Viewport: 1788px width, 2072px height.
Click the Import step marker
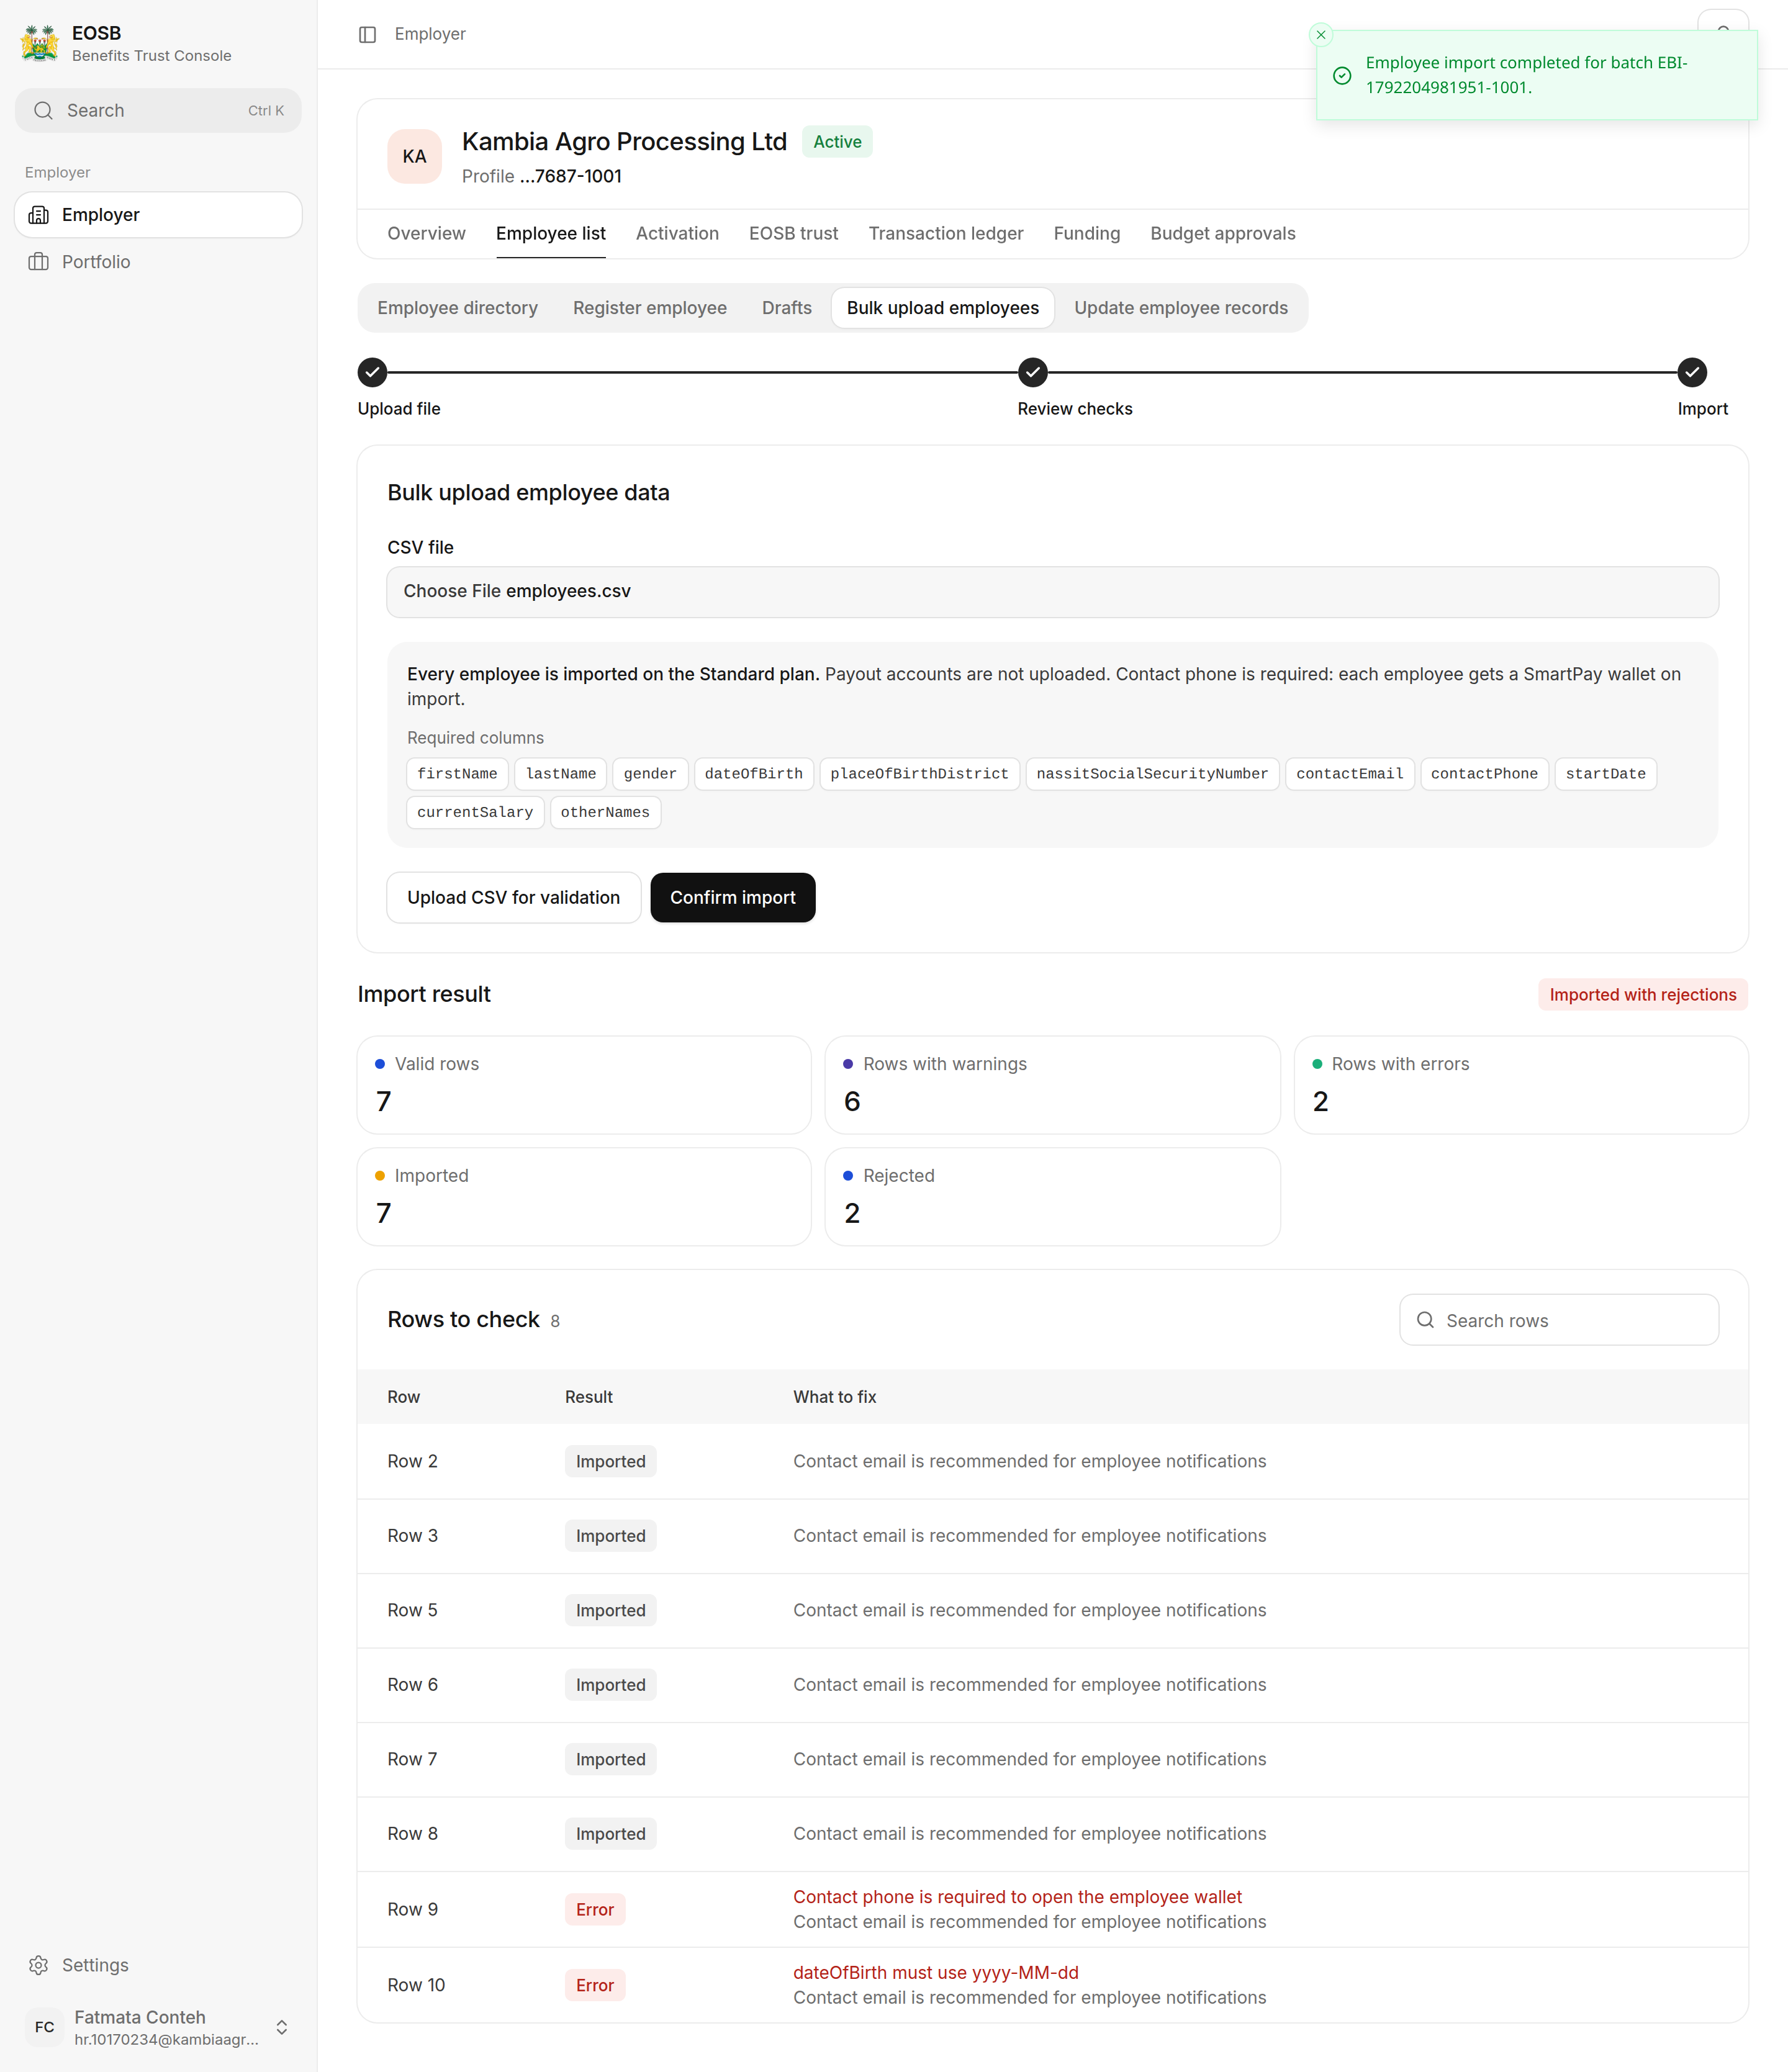point(1691,372)
